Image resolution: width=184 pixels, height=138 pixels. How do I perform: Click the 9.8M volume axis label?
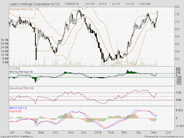pyautogui.click(x=5, y=59)
